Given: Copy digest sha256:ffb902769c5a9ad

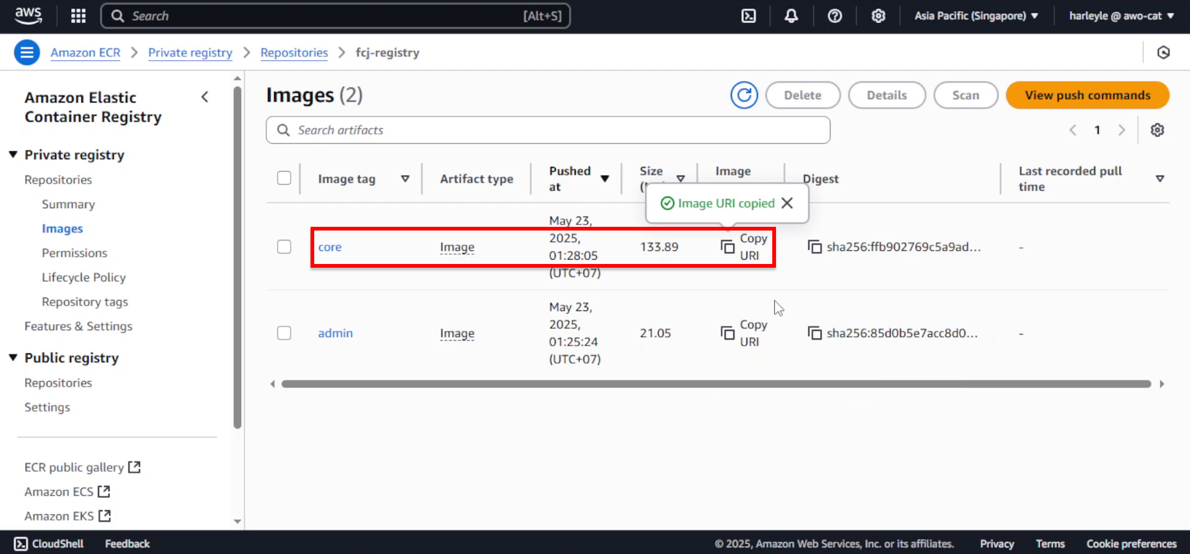Looking at the screenshot, I should (814, 247).
